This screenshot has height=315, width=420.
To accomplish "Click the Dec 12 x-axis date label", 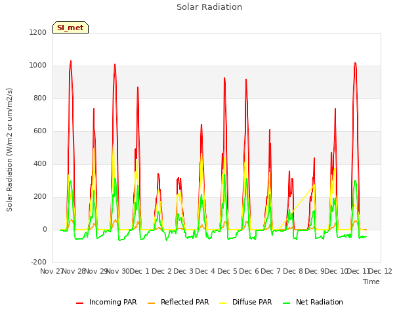I will click(x=381, y=271).
